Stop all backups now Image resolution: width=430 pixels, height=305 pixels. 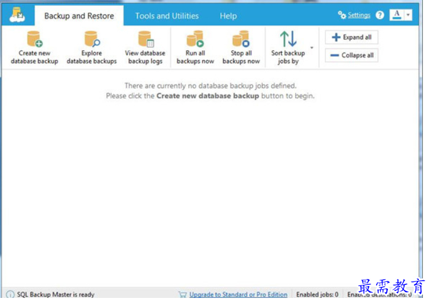[x=241, y=48]
